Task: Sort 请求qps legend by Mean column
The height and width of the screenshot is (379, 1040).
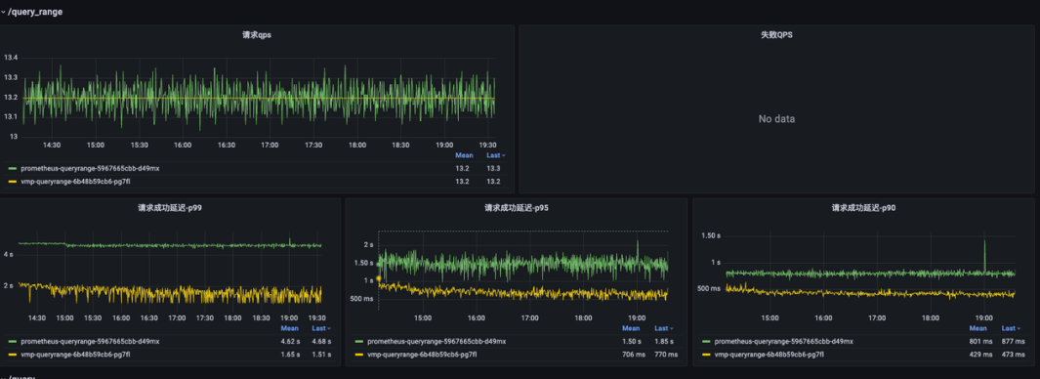Action: [x=463, y=155]
